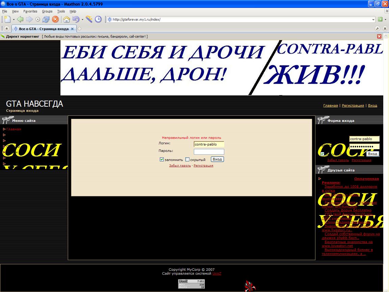
Task: Click the wrench icon on tab bar
Action: tap(377, 29)
